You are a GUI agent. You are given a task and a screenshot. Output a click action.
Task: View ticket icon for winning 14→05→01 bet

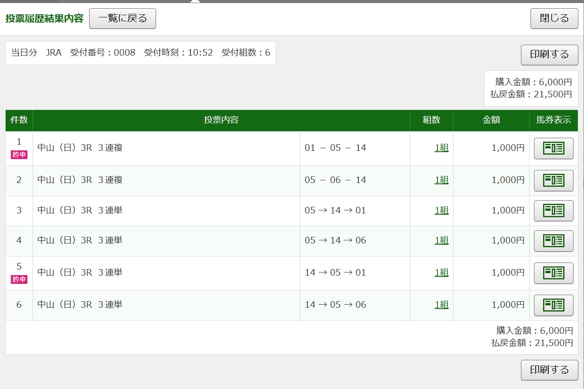[x=553, y=273]
